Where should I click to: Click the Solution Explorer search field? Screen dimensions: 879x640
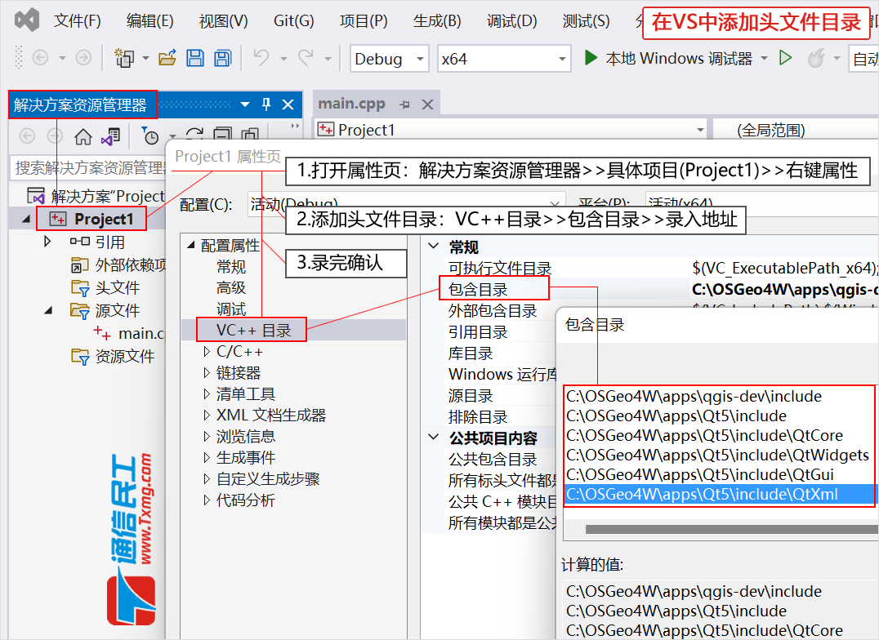[88, 167]
